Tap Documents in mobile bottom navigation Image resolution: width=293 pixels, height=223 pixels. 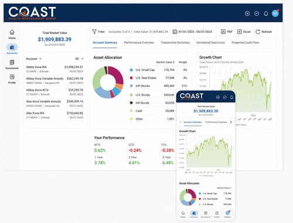click(206, 214)
